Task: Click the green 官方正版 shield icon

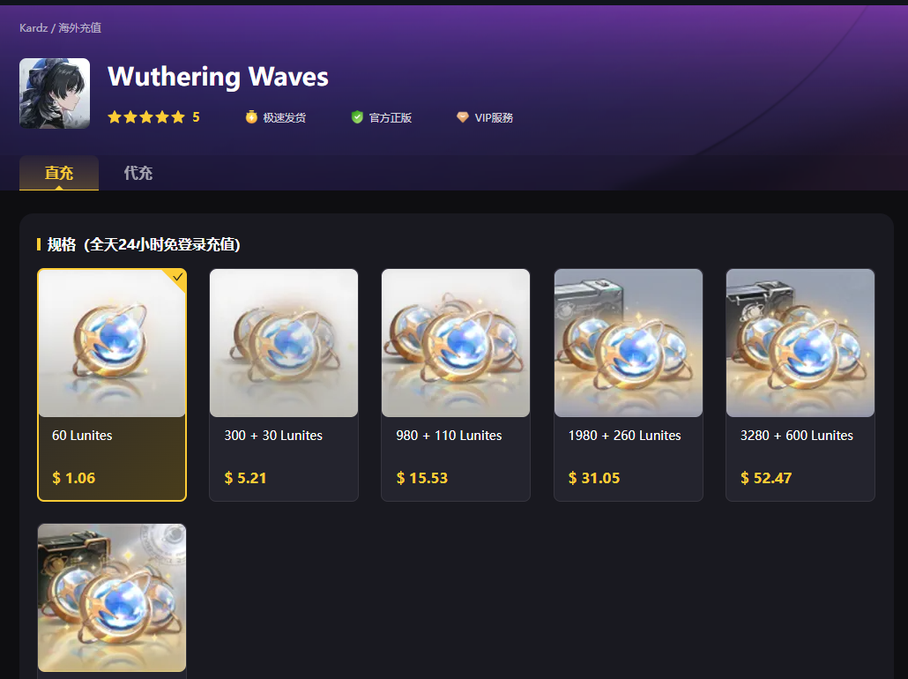Action: tap(357, 117)
